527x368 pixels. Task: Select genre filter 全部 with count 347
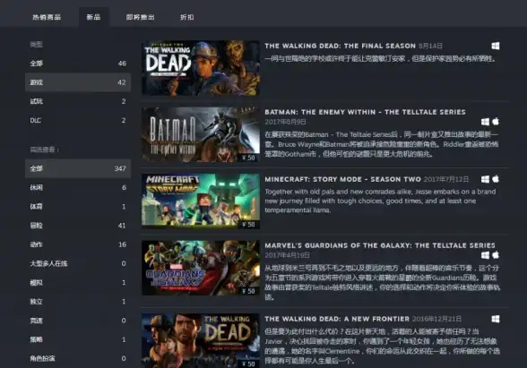pyautogui.click(x=78, y=168)
